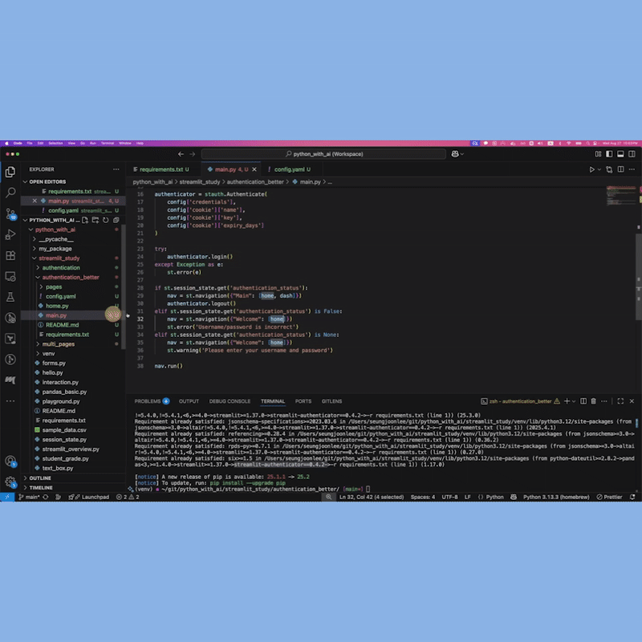The height and width of the screenshot is (642, 642).
Task: Open the Manage gear icon
Action: [10, 481]
